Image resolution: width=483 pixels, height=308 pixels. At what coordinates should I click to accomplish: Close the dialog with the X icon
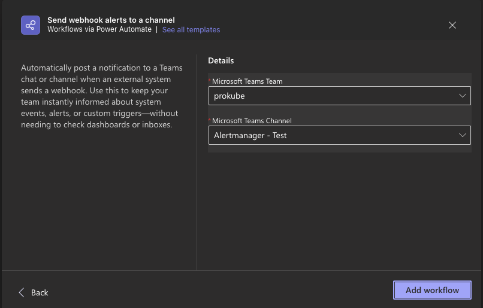pos(452,25)
